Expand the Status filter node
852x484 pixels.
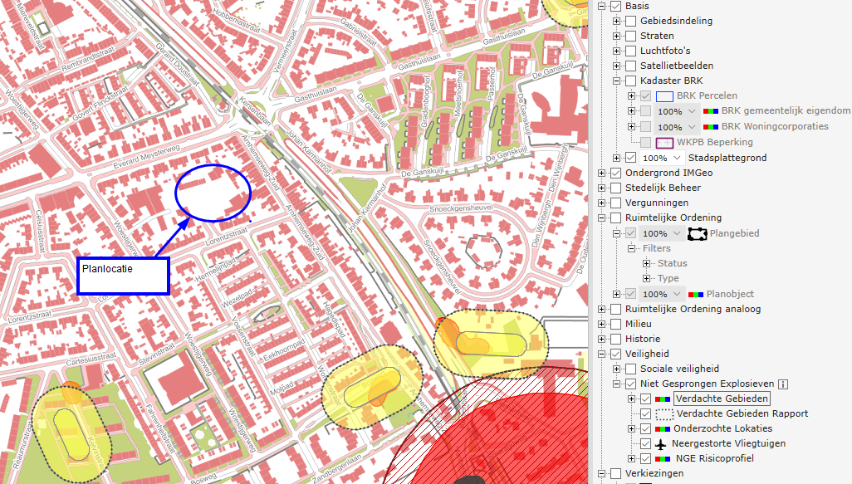click(647, 263)
